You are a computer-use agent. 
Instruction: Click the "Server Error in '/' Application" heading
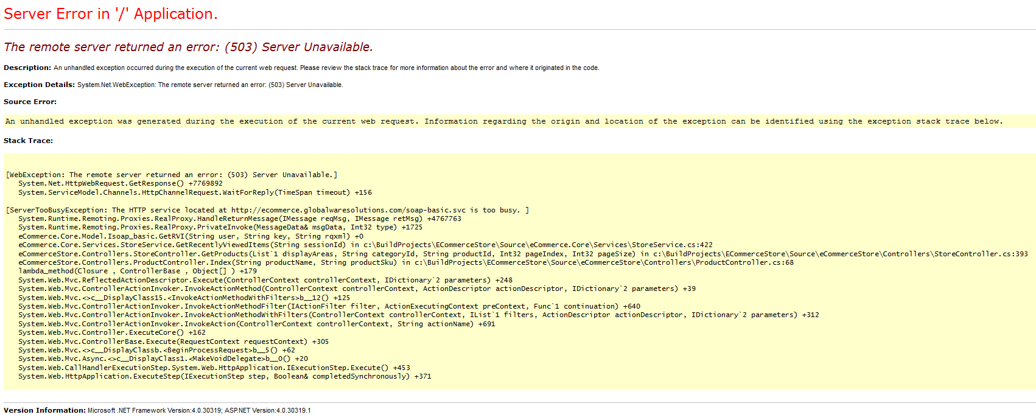[x=110, y=14]
